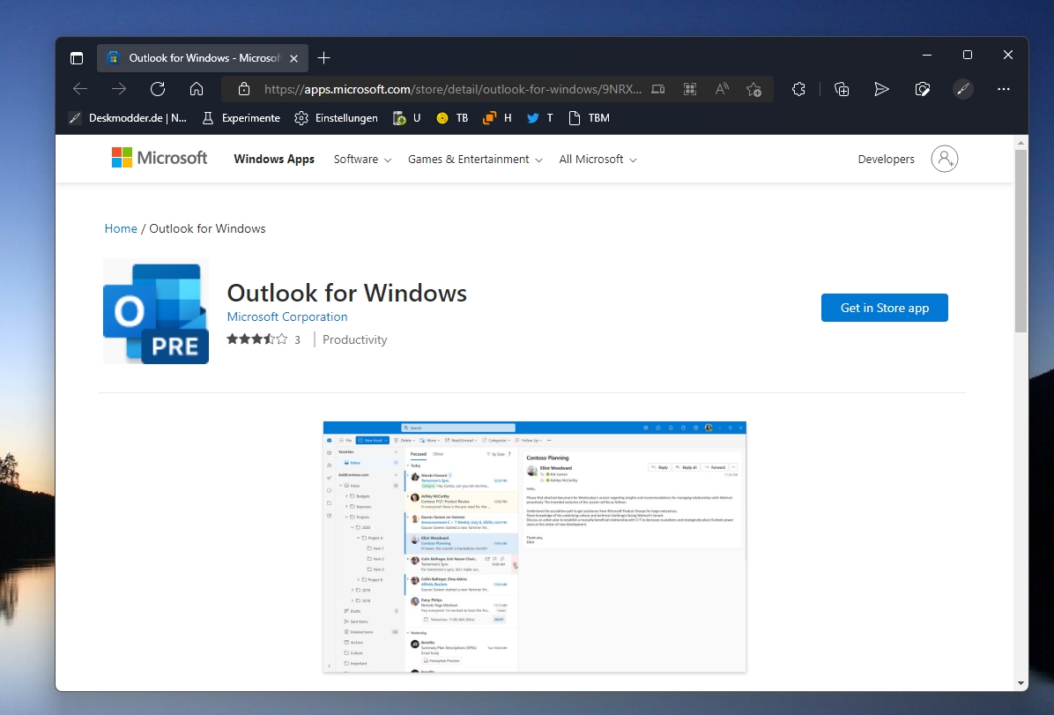Click the Share send icon
1054x715 pixels.
pyautogui.click(x=881, y=89)
